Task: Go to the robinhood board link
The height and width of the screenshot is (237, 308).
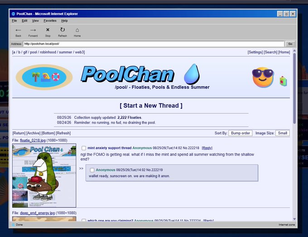Action: click(x=48, y=52)
